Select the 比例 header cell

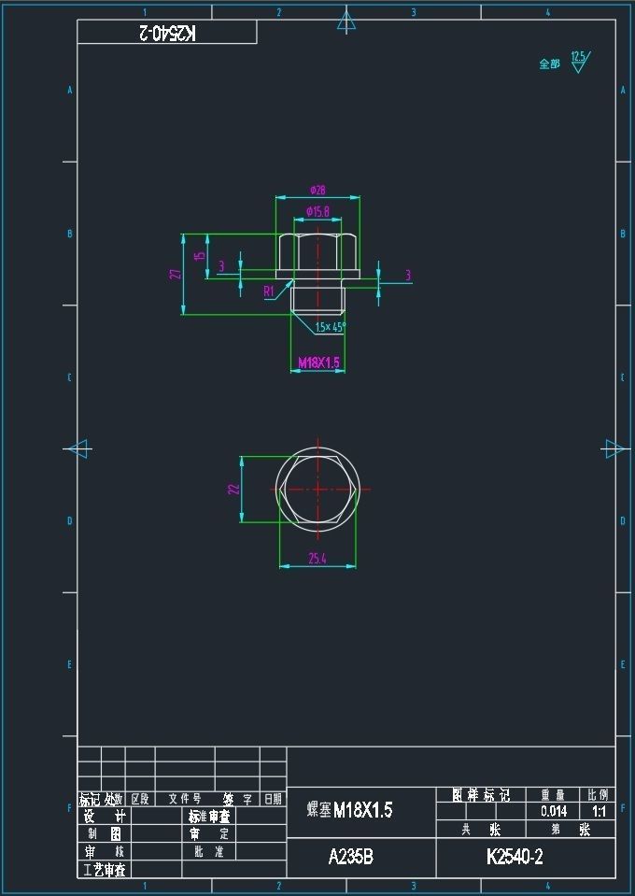[x=599, y=795]
